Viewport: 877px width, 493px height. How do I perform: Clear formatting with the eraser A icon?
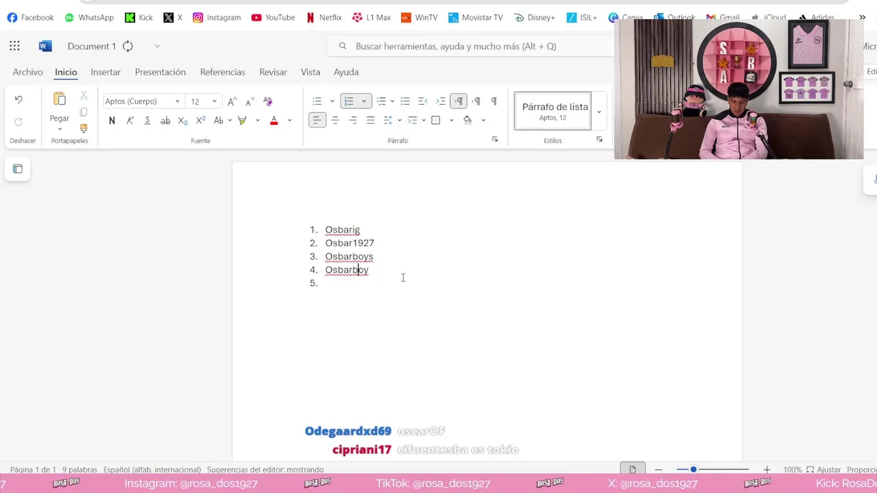[268, 101]
